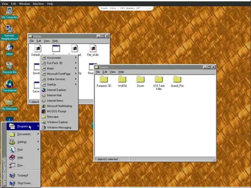Click Hide link in emulator status pill

(x=148, y=8)
